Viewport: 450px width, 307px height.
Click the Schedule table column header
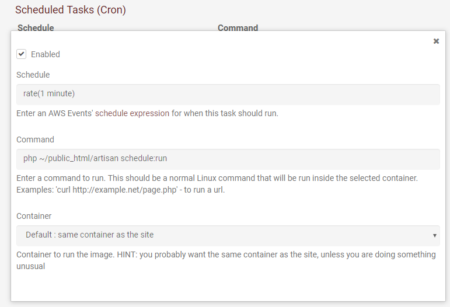36,27
